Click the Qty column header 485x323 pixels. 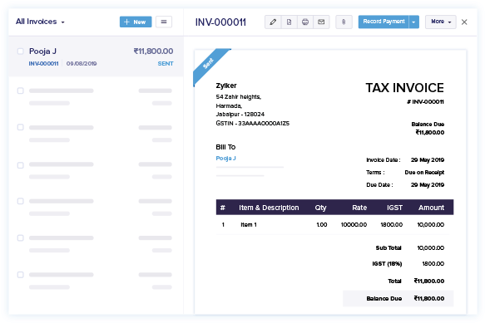click(x=321, y=208)
